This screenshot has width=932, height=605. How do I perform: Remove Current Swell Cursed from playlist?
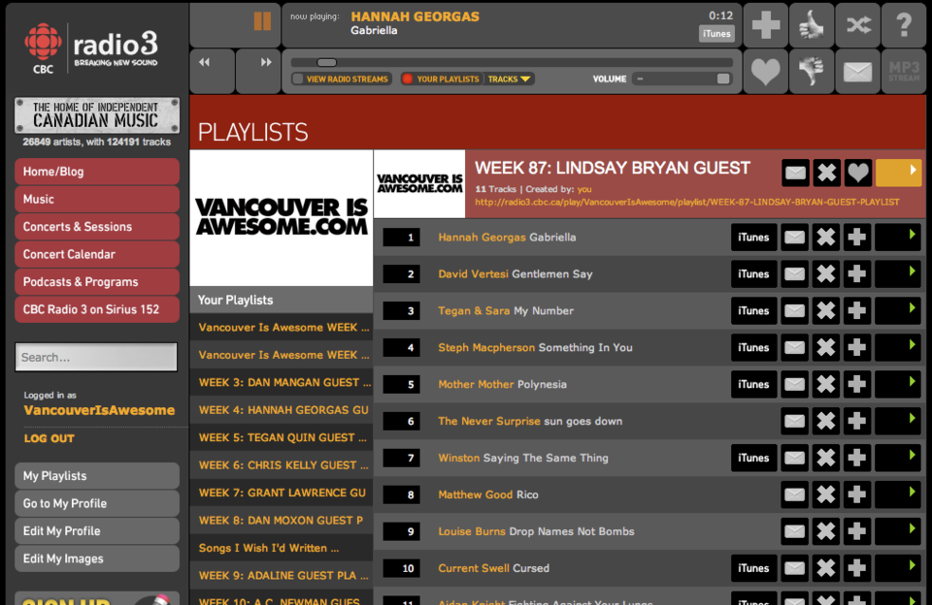tap(825, 569)
